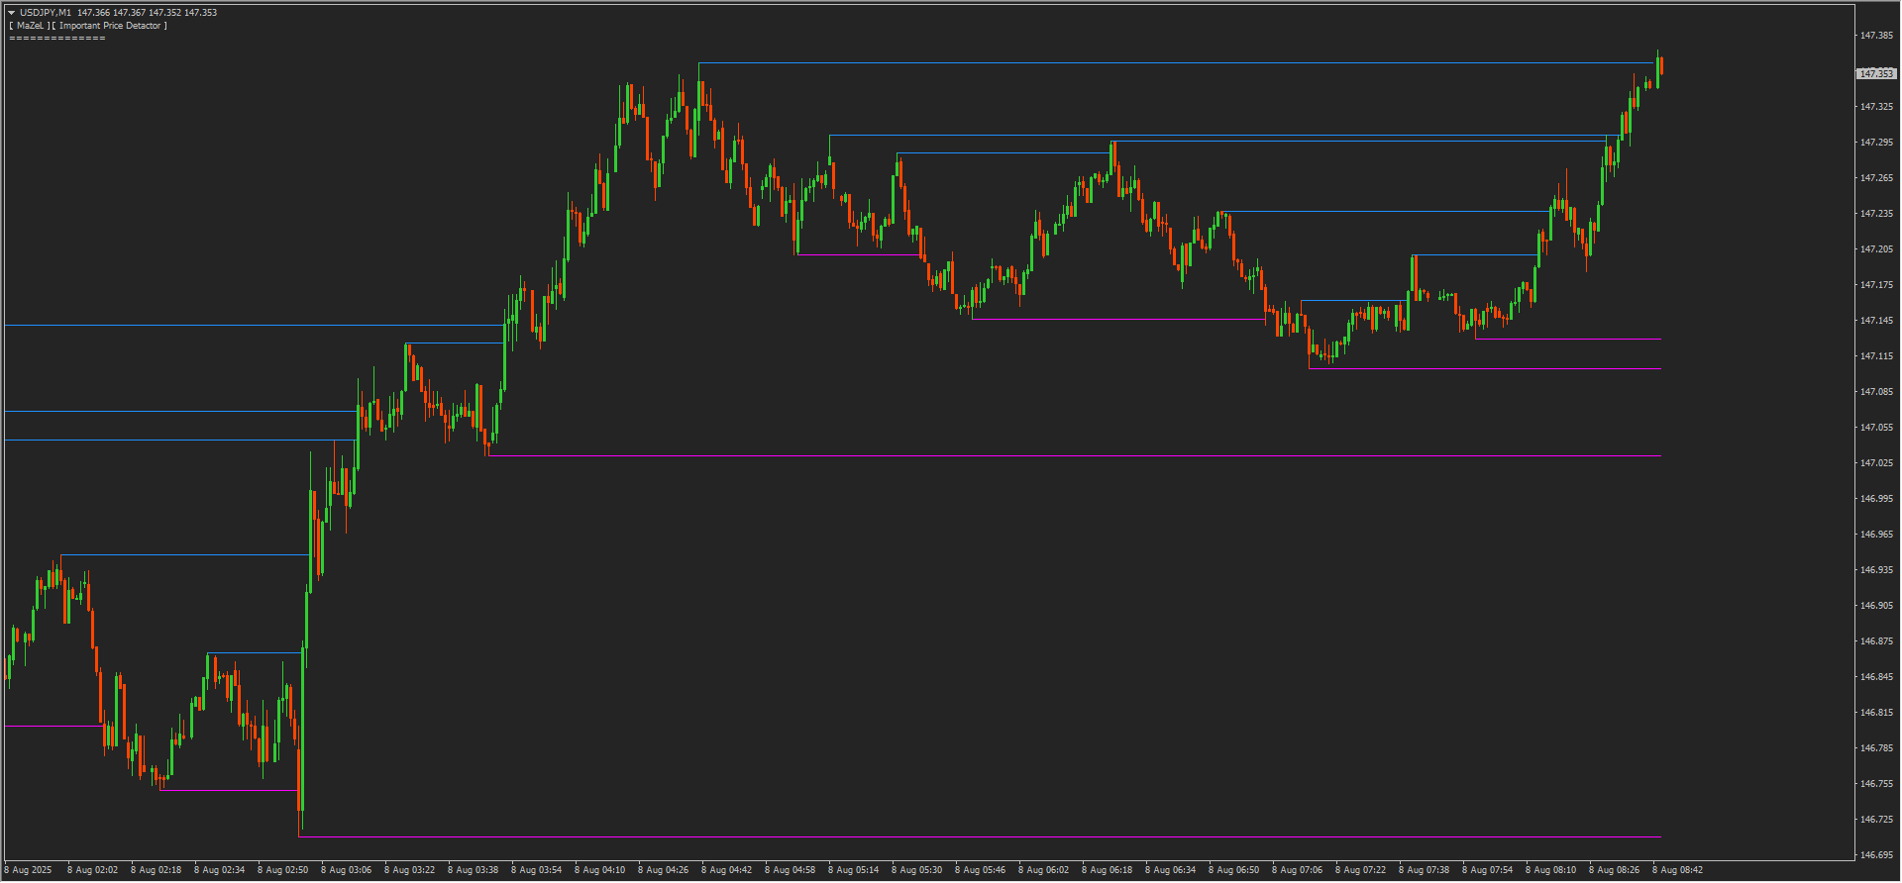Click the 8 Aug 03:22 time label
The image size is (1902, 883).
[x=409, y=871]
